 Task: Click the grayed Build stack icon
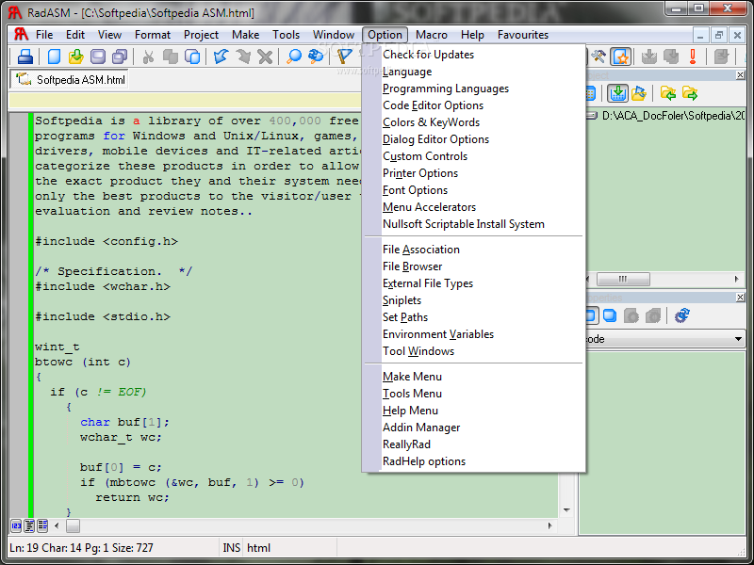671,56
